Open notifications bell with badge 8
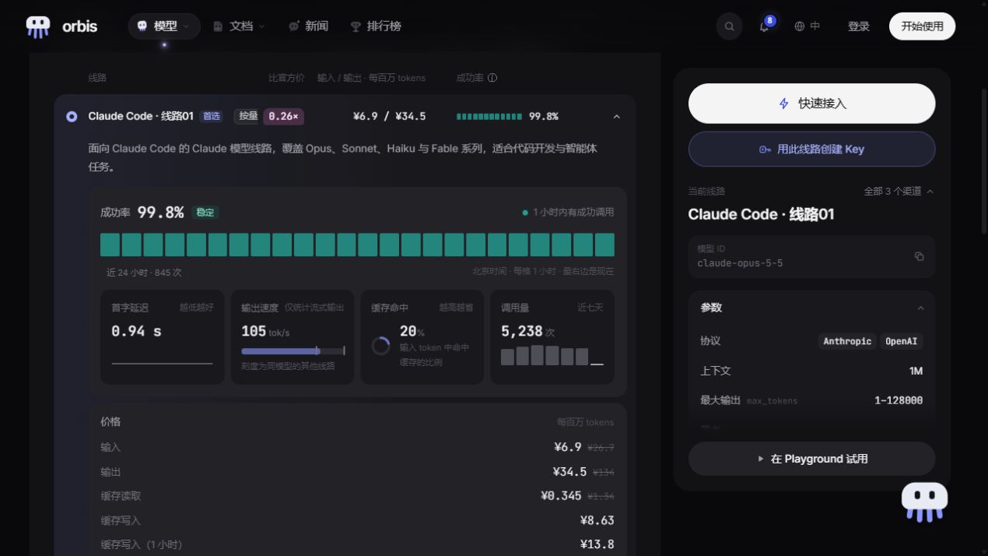Image resolution: width=988 pixels, height=556 pixels. pyautogui.click(x=765, y=26)
